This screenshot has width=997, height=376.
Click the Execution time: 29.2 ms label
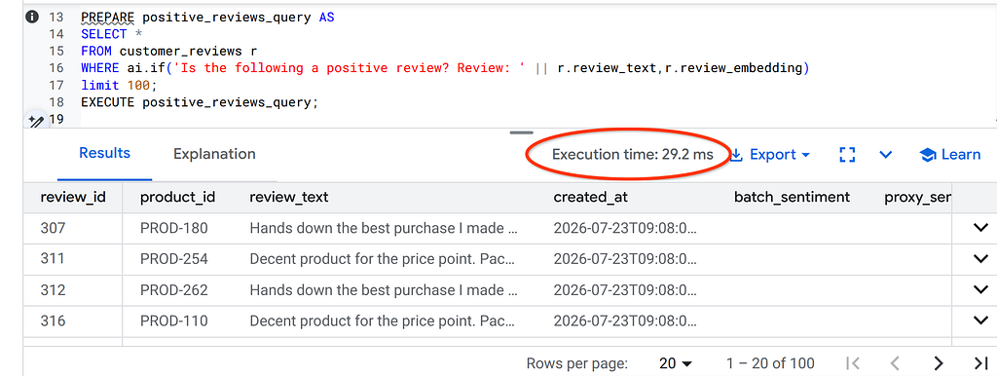pyautogui.click(x=632, y=155)
